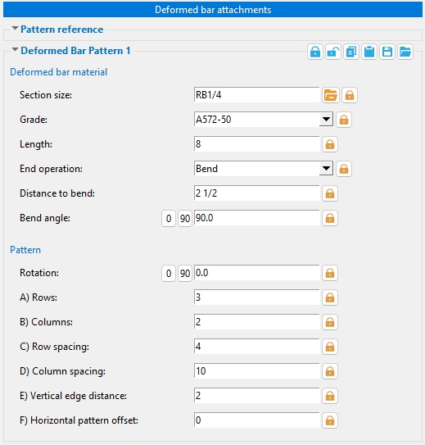Set Bend angle to 90 using preset button

pyautogui.click(x=185, y=219)
